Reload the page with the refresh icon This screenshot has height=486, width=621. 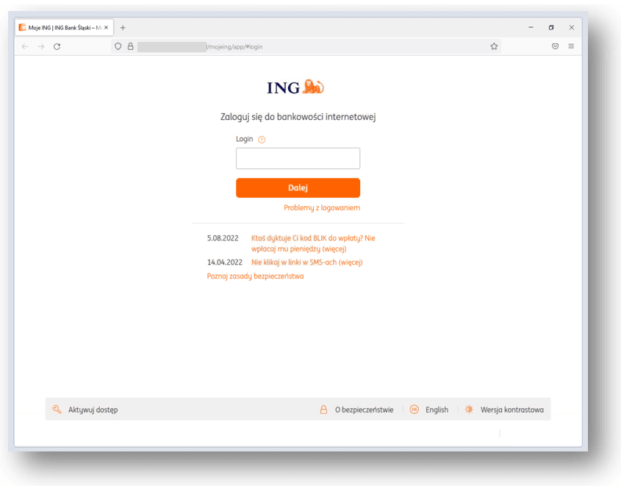tap(57, 47)
